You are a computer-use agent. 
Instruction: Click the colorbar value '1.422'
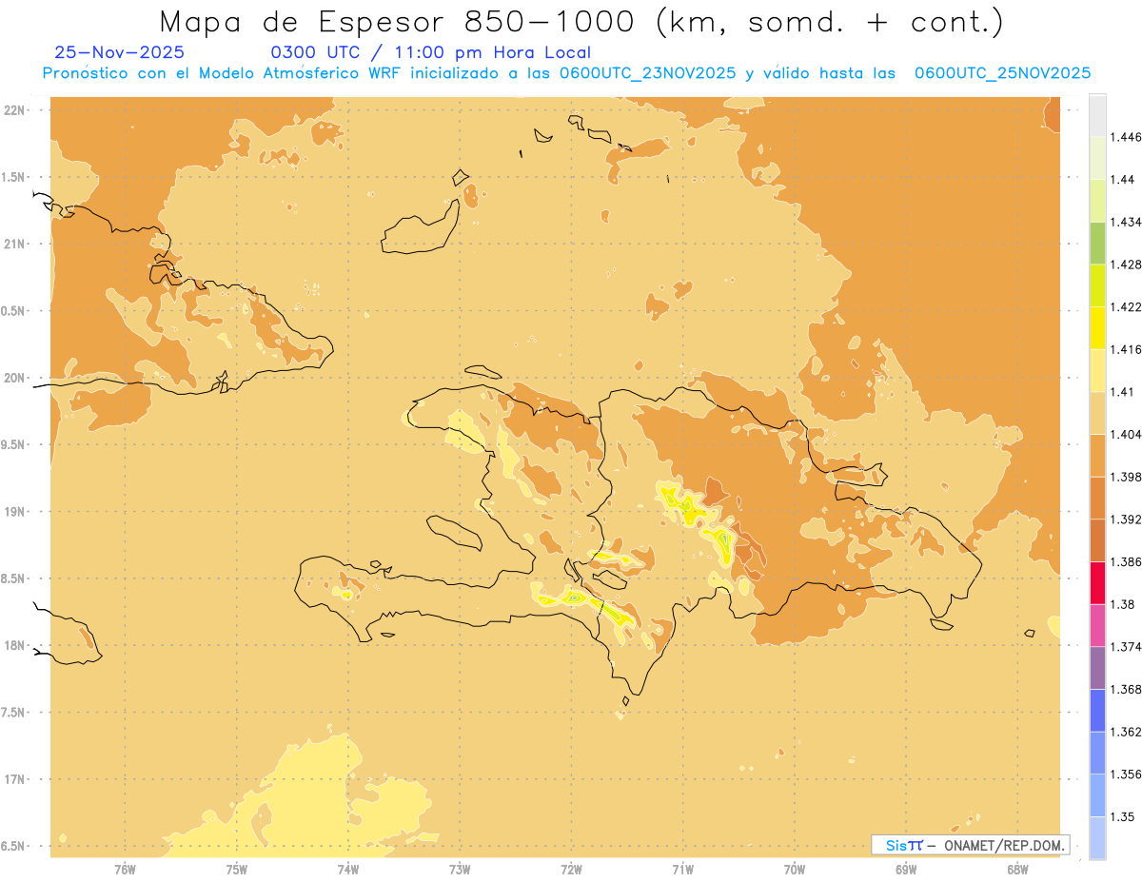pos(1128,307)
